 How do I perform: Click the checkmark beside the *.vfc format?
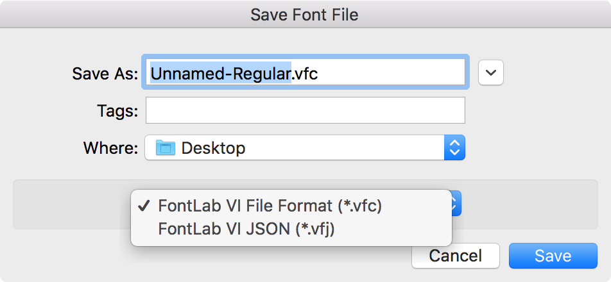[144, 206]
